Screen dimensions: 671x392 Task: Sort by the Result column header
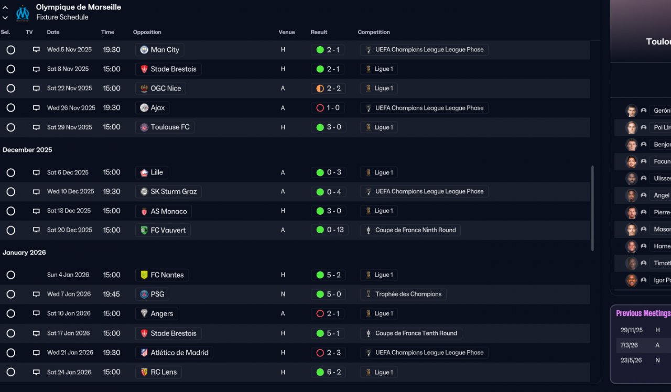(x=319, y=32)
